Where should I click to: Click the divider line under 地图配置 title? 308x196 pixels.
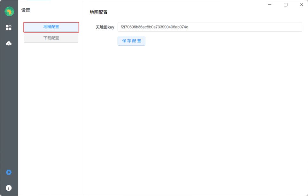tap(195, 17)
